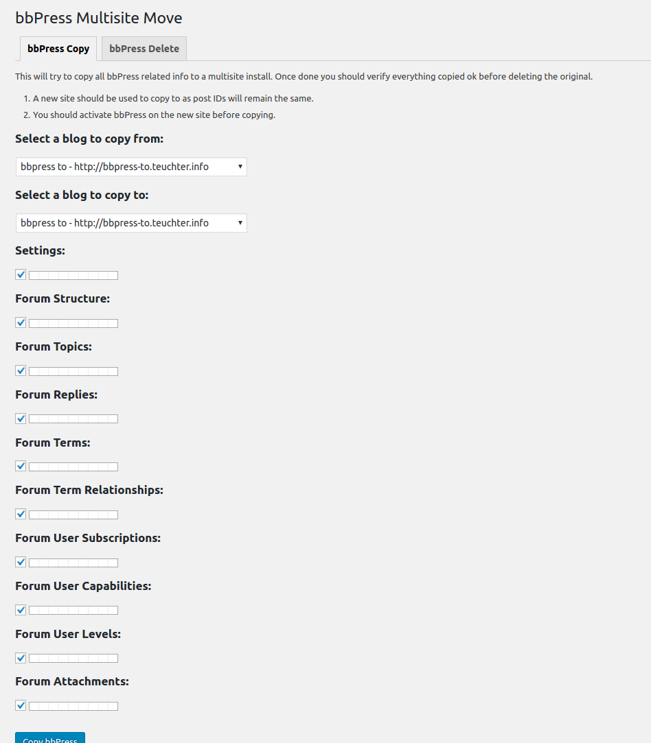
Task: Click the Forum Topics progress bar
Action: 73,372
